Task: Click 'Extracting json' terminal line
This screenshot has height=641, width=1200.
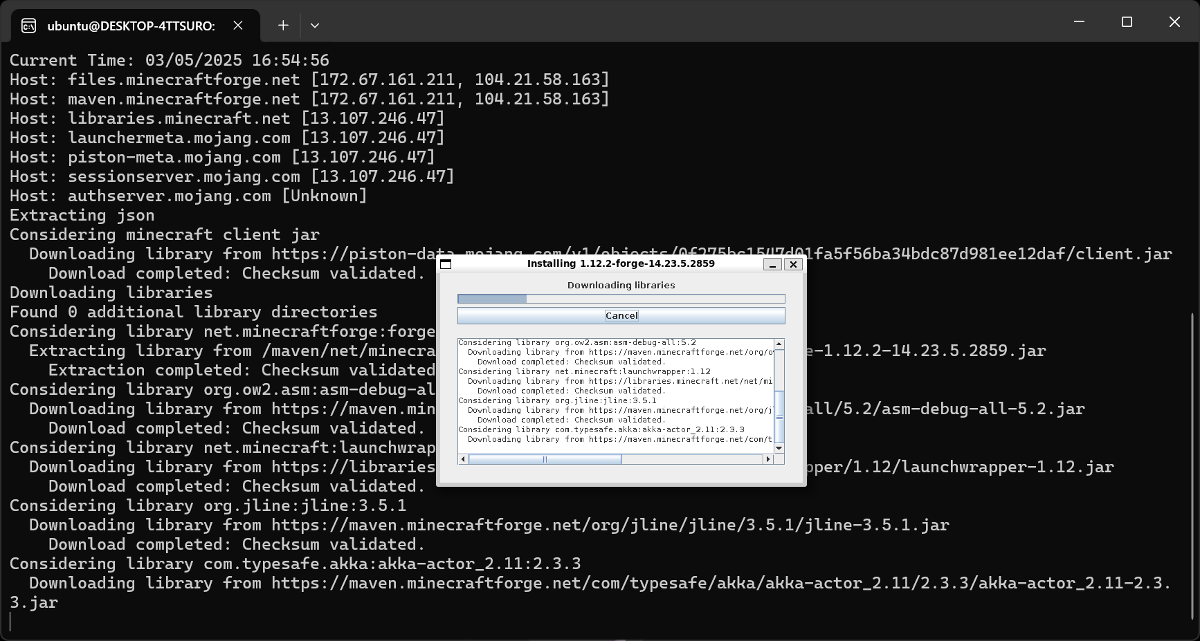Action: (82, 215)
